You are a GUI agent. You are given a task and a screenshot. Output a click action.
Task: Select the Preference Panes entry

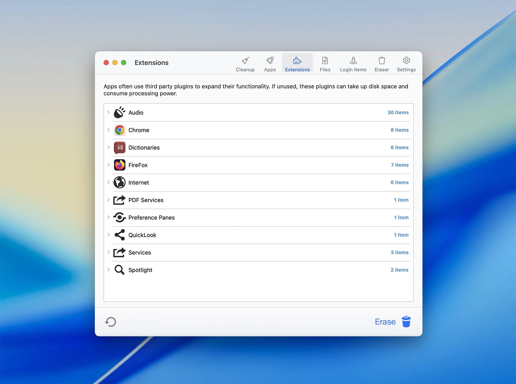click(151, 218)
